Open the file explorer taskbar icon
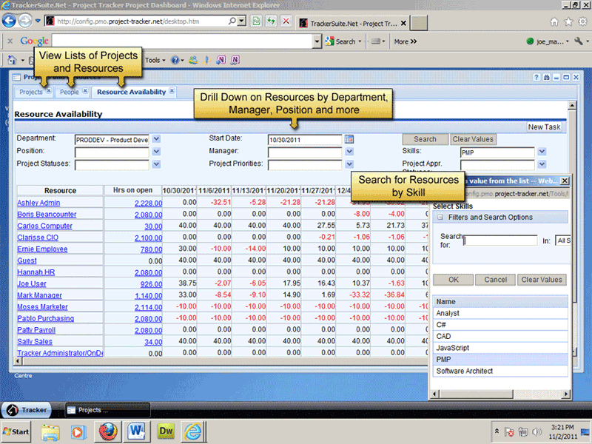592x444 pixels. click(x=50, y=432)
